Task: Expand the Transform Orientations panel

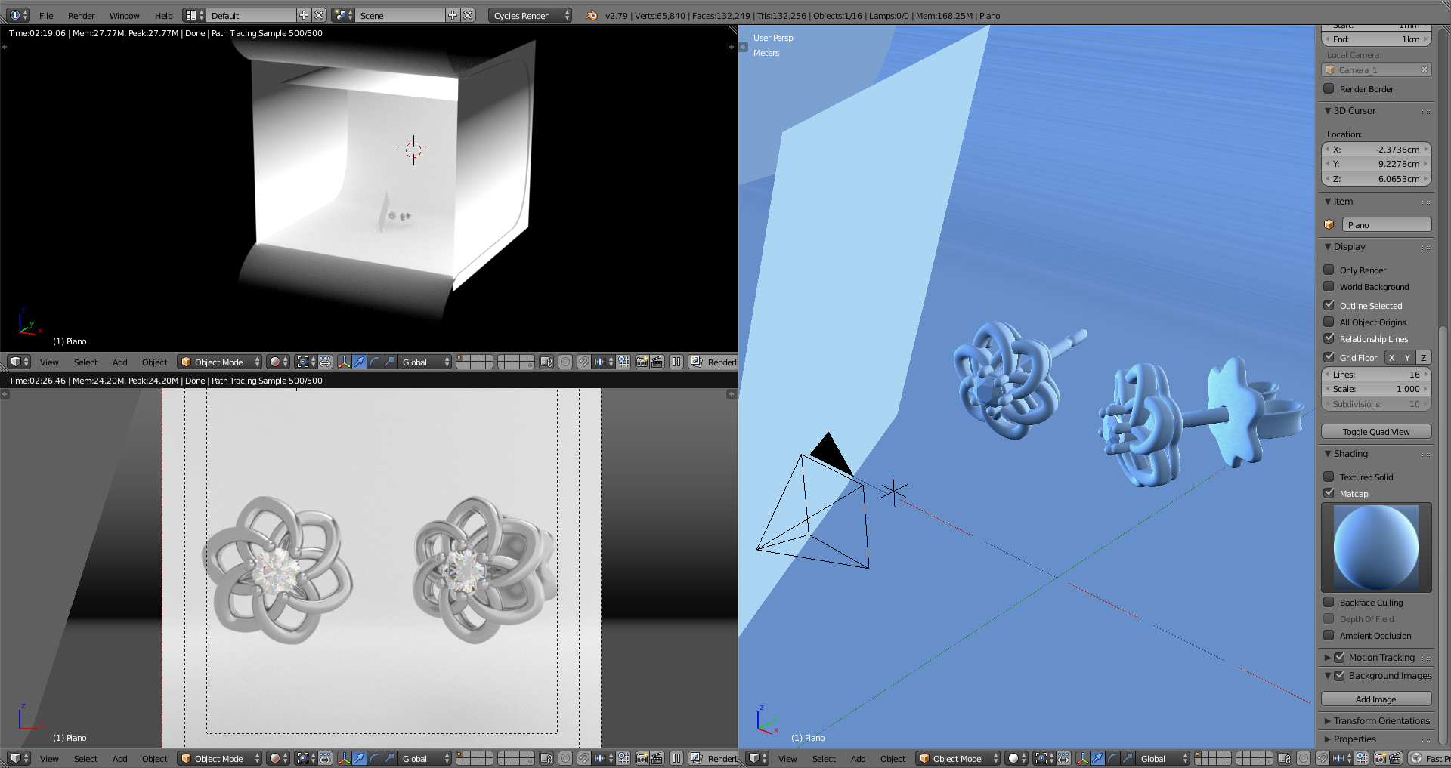Action: pyautogui.click(x=1328, y=720)
